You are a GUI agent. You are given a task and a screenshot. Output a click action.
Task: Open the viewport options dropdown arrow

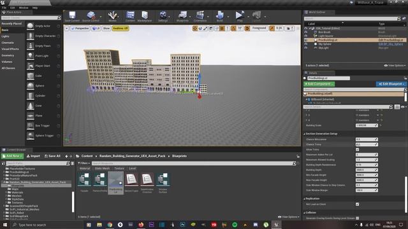coord(66,28)
